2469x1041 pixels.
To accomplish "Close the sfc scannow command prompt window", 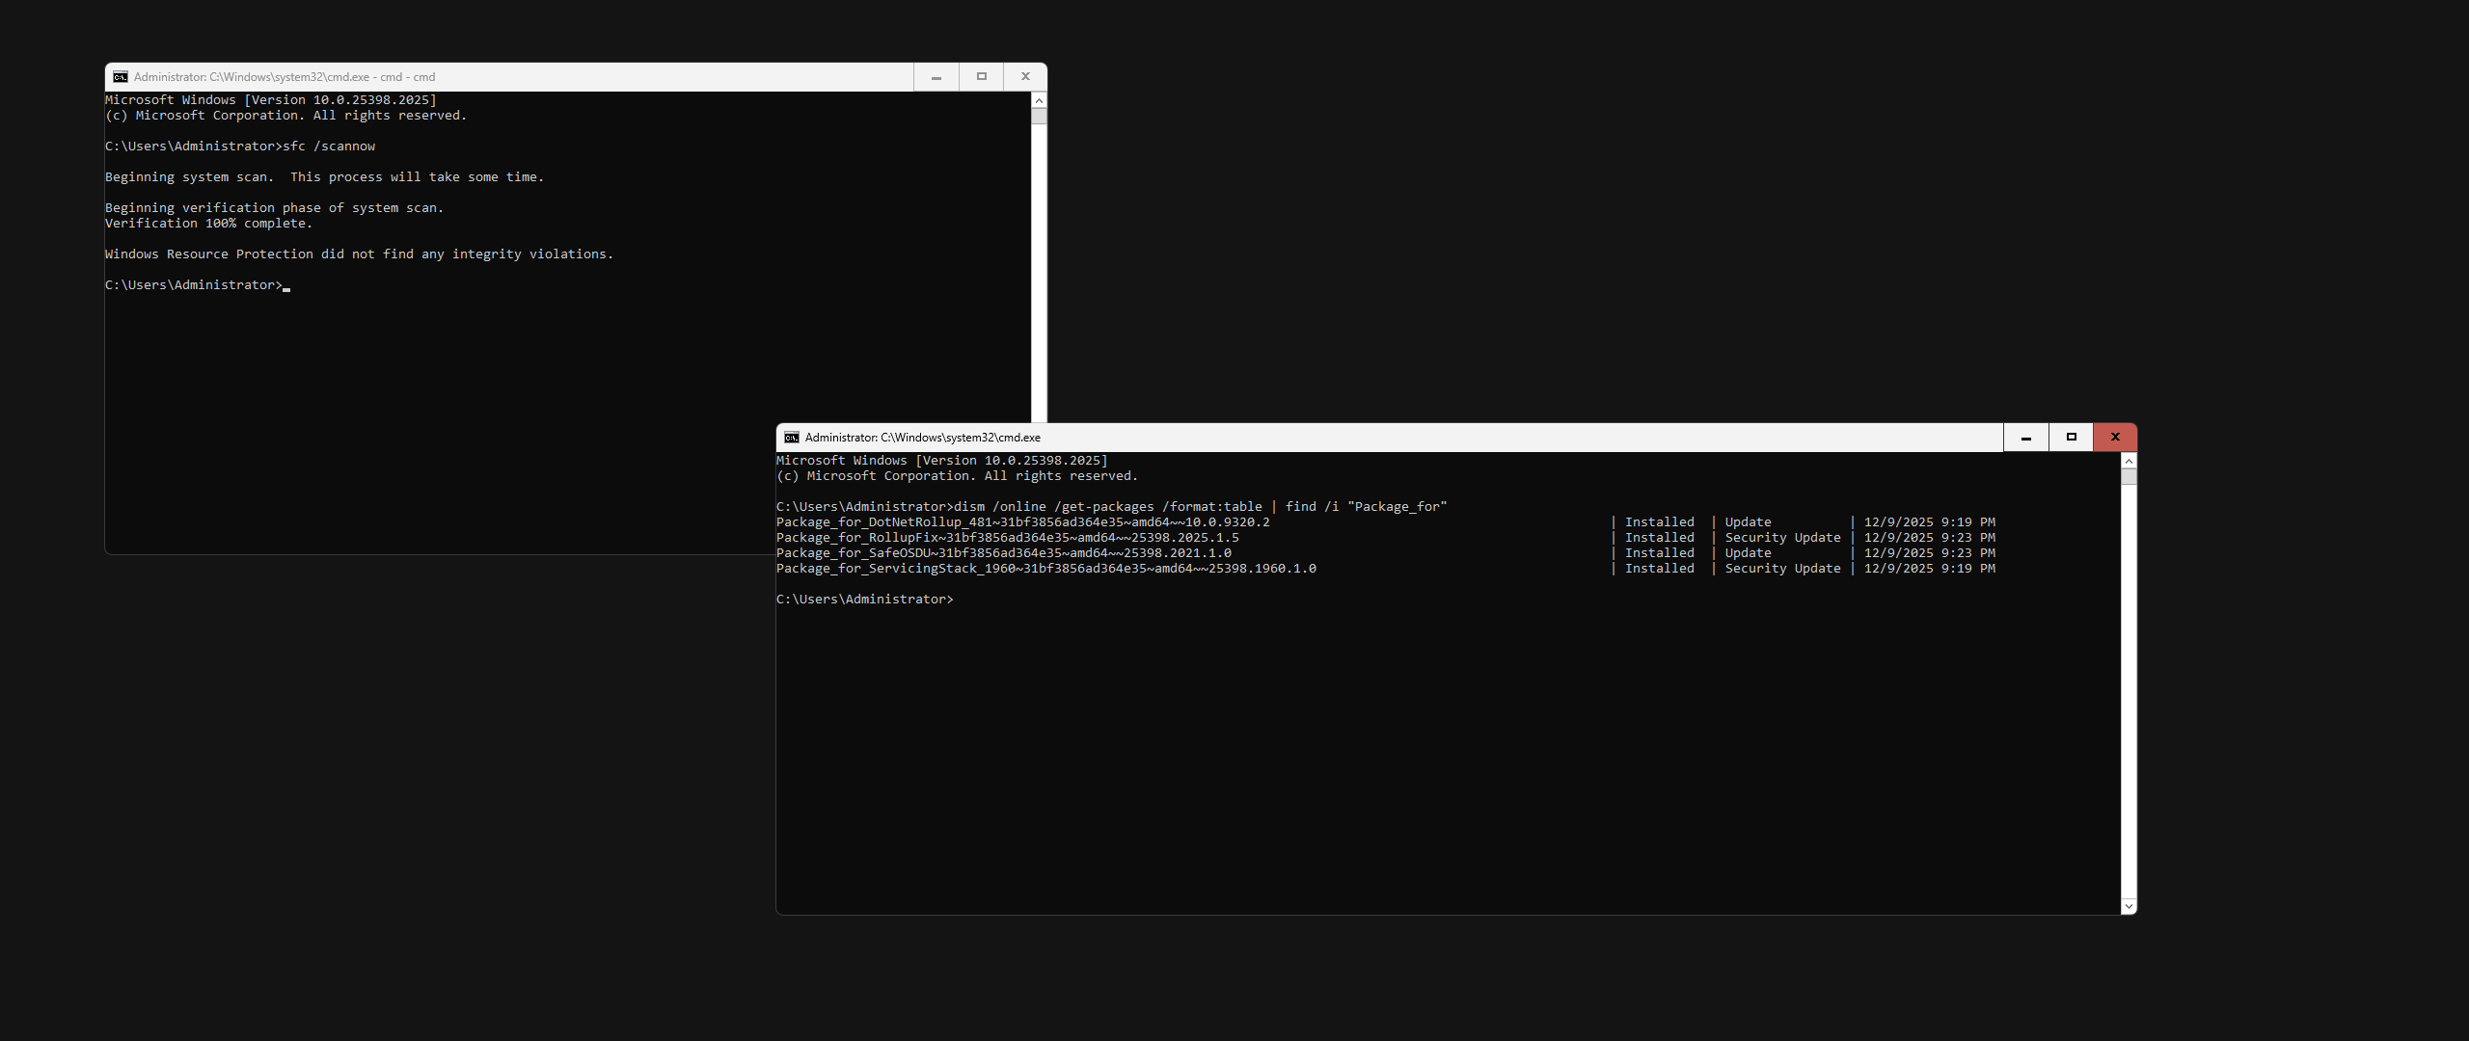I will pos(1025,77).
